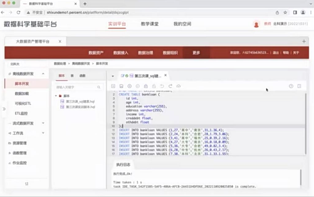Open the help question mark icon

tap(291, 86)
